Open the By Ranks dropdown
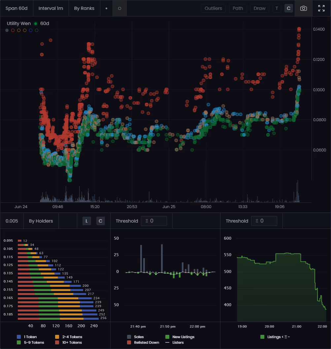 84,8
